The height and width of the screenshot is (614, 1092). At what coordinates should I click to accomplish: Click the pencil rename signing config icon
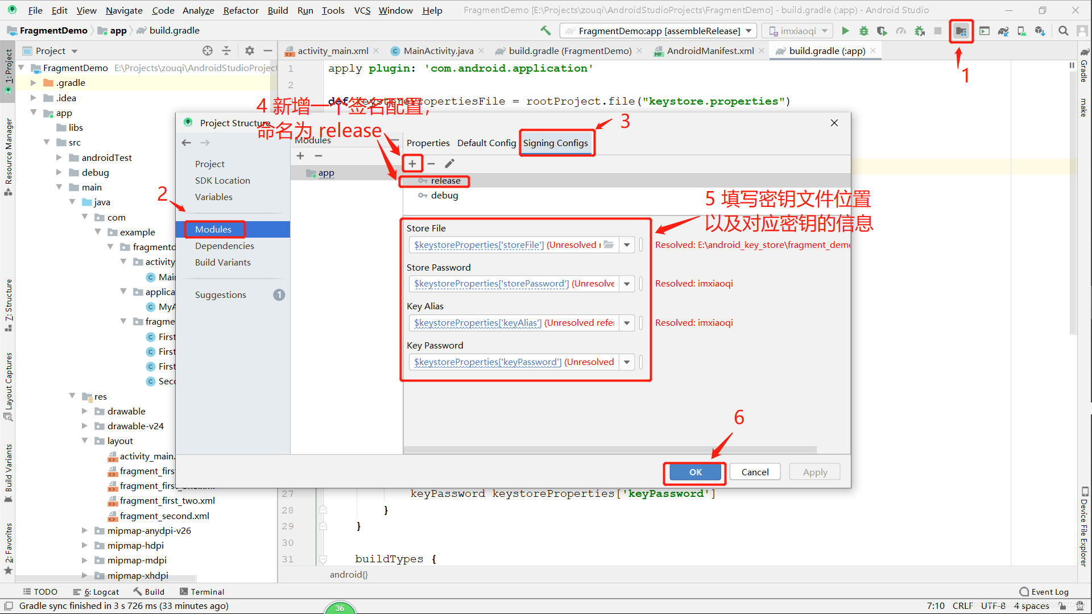click(449, 164)
